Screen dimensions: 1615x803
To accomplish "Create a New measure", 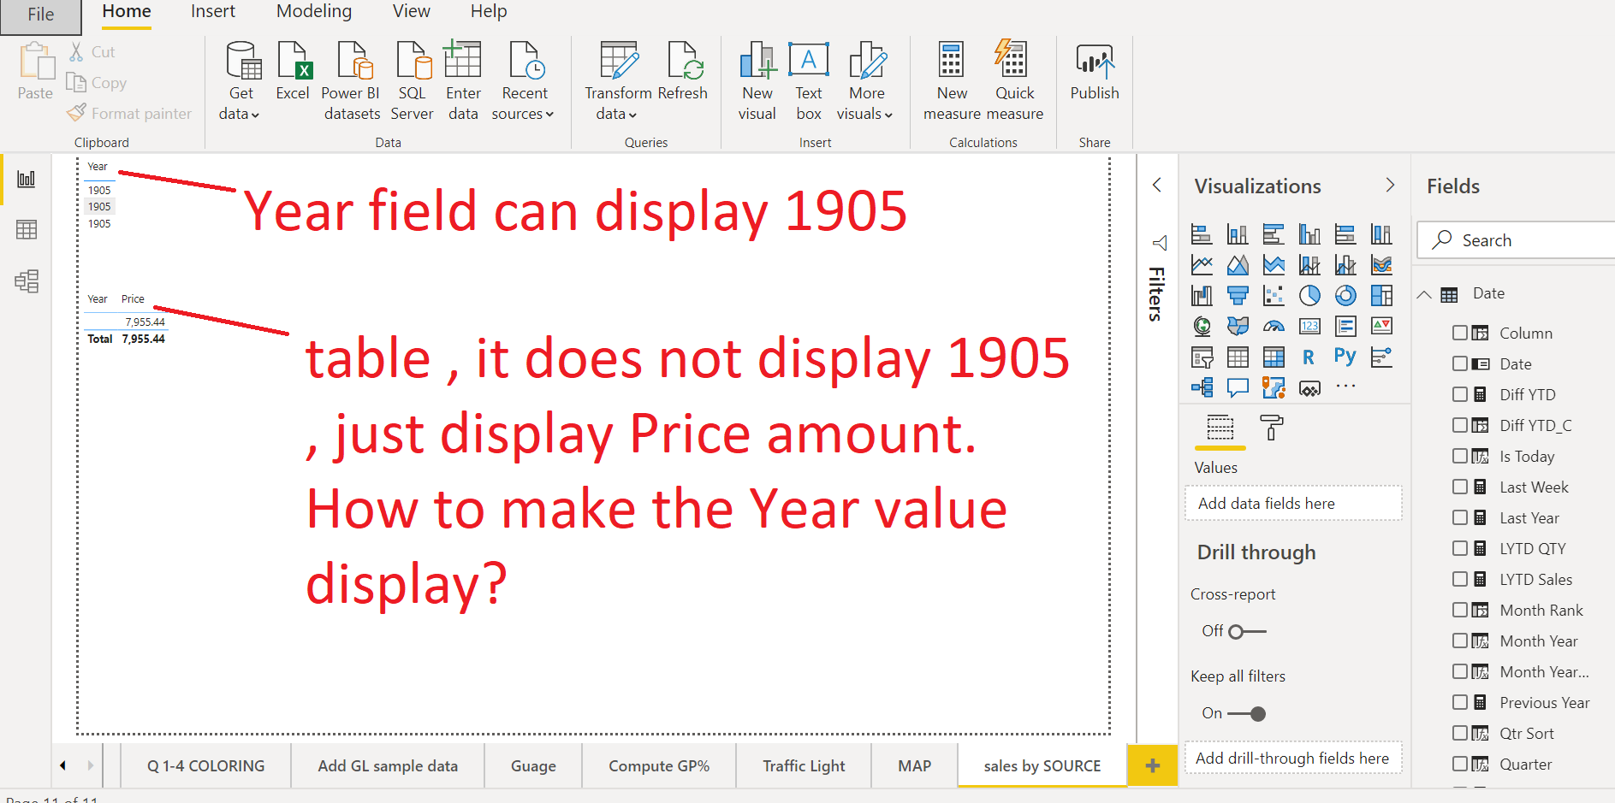I will (952, 81).
